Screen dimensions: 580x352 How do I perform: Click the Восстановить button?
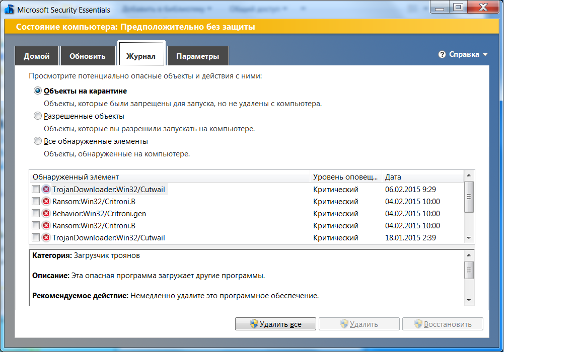pos(443,324)
